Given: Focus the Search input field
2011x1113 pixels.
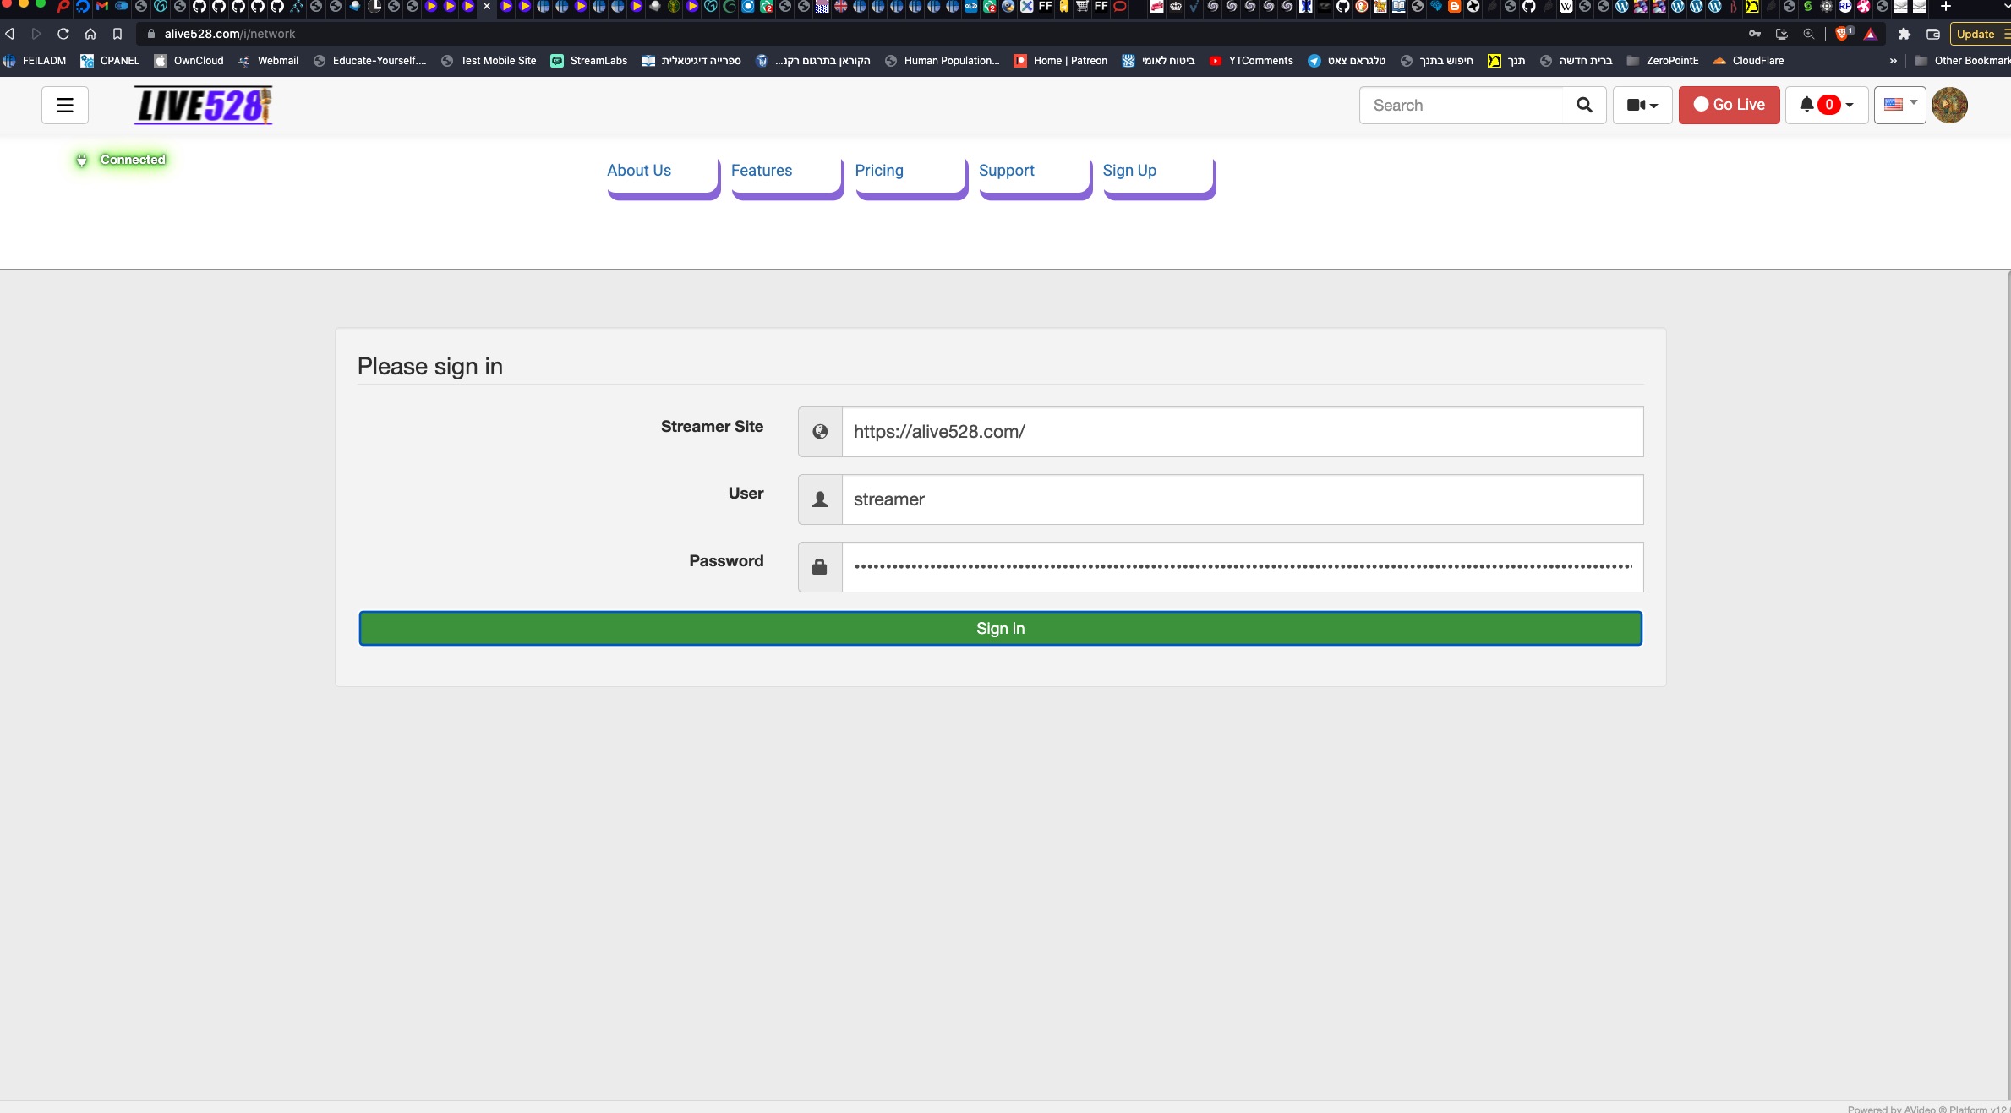Looking at the screenshot, I should 1462,106.
